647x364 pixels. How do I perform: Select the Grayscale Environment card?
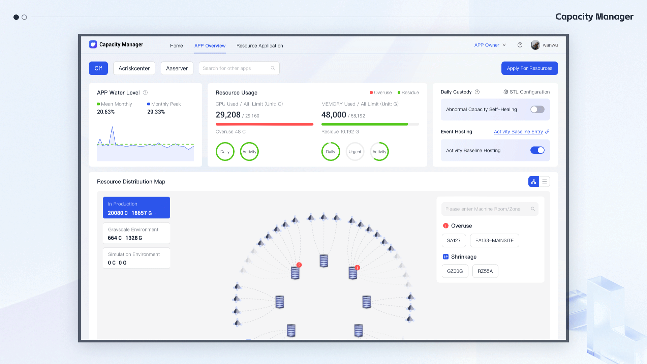136,233
